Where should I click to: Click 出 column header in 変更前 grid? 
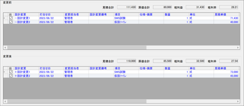tap(11, 14)
